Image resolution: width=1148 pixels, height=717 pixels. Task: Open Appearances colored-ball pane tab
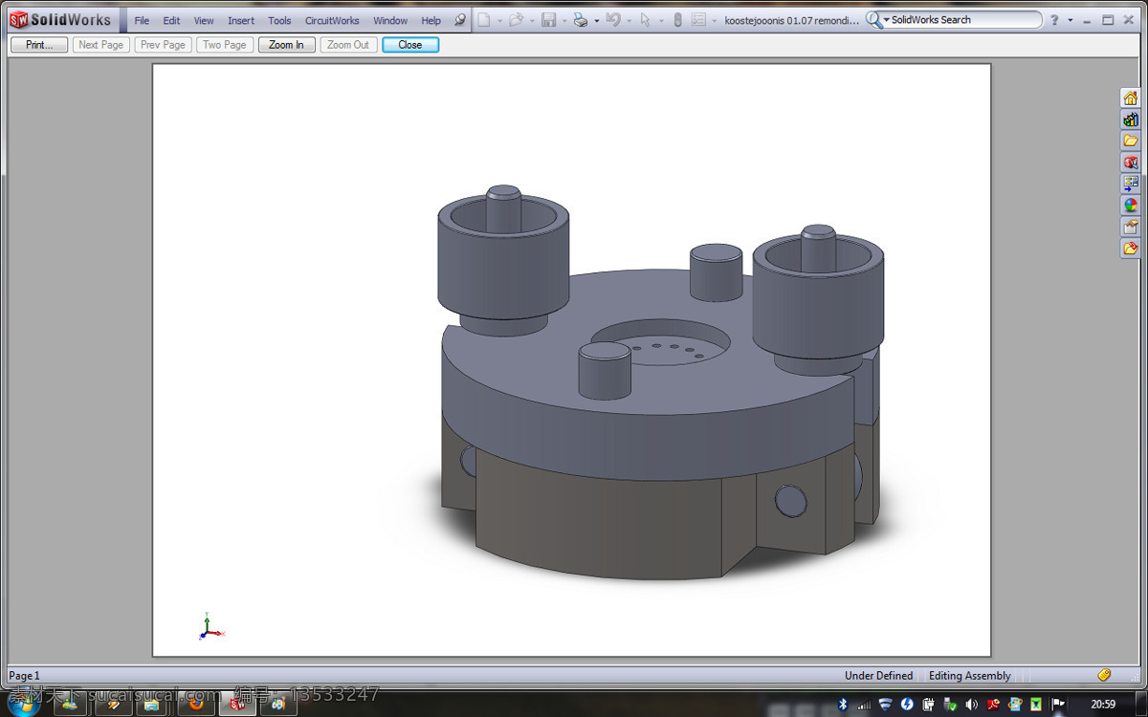pos(1131,206)
